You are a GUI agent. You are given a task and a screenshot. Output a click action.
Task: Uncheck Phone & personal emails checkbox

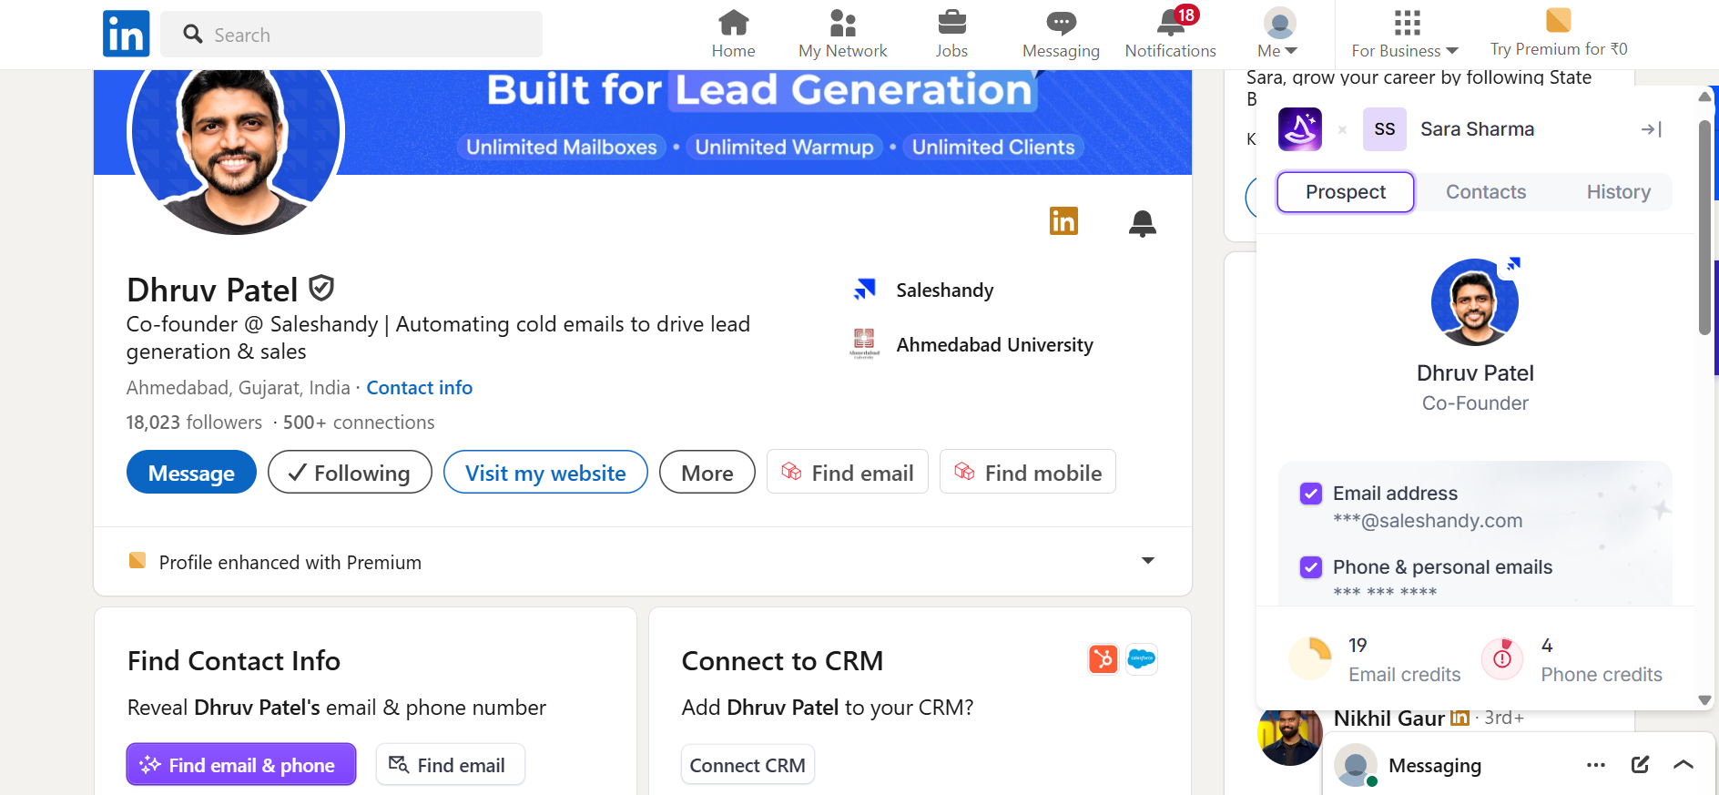coord(1311,567)
